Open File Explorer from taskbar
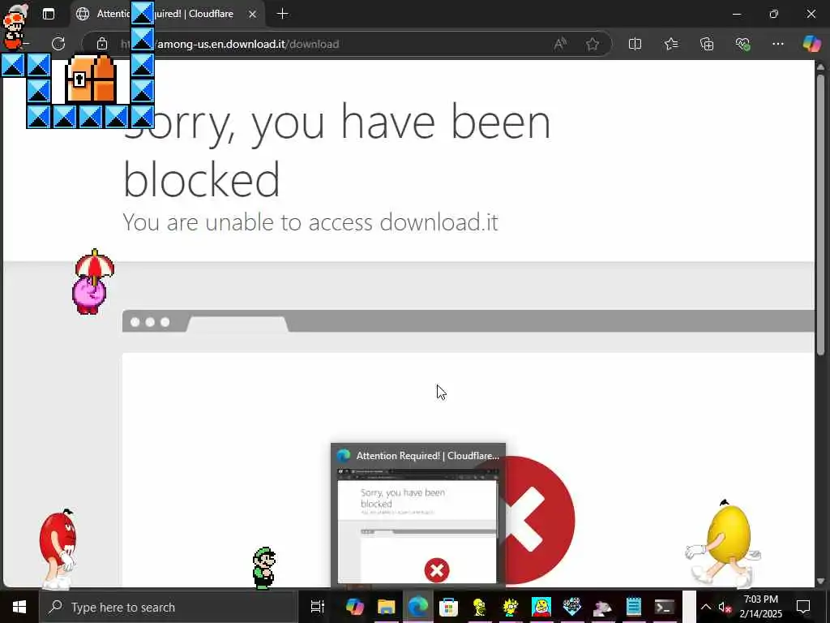This screenshot has width=830, height=623. 387,607
